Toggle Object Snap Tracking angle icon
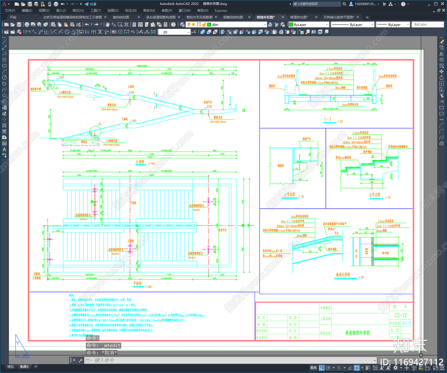Viewport: 447px width, 373px height. 350,368
